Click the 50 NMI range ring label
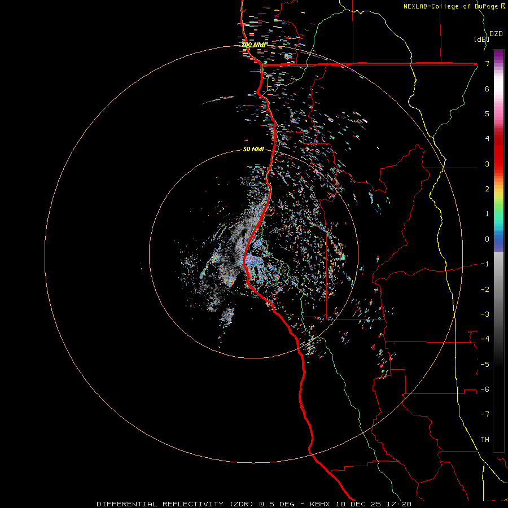The width and height of the screenshot is (508, 508). 253,150
